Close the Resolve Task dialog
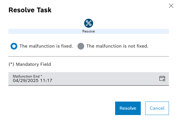The height and width of the screenshot is (122, 177). [x=171, y=6]
